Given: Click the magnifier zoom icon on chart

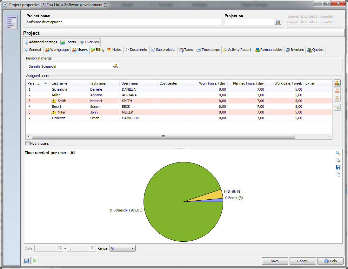Looking at the screenshot, I should point(338,153).
